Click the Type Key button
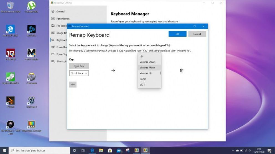Screen dimensions: 275x154 point(79,66)
